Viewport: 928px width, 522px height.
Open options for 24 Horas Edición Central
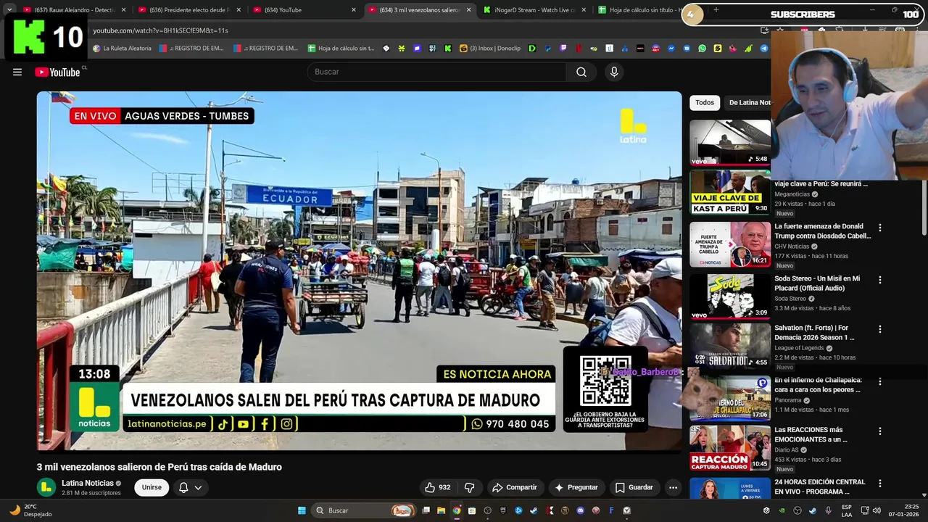point(880,484)
